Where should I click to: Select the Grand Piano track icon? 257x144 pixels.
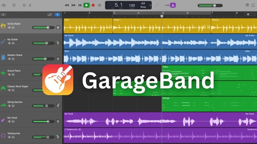3,73
